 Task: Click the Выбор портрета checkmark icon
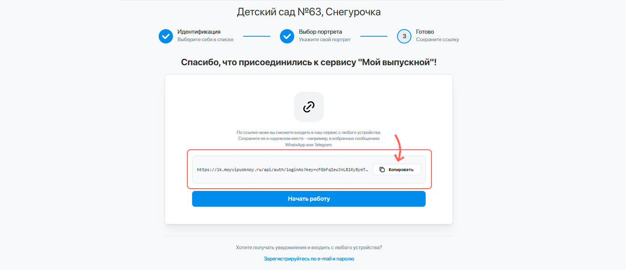287,36
